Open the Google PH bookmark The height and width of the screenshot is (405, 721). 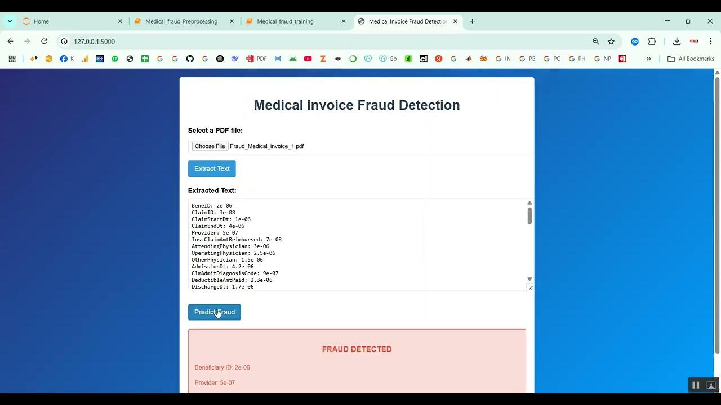[x=577, y=58]
